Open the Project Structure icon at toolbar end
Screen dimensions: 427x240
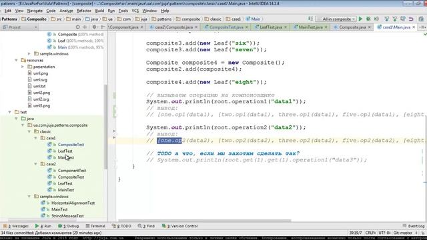pyautogui.click(x=421, y=19)
